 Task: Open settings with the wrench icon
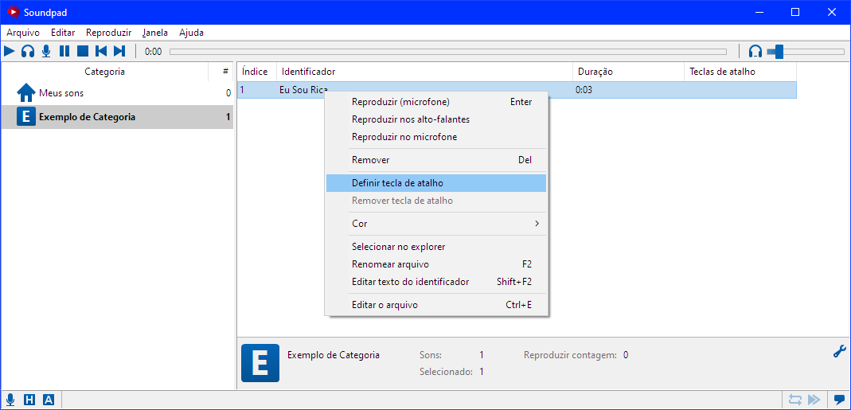point(839,351)
